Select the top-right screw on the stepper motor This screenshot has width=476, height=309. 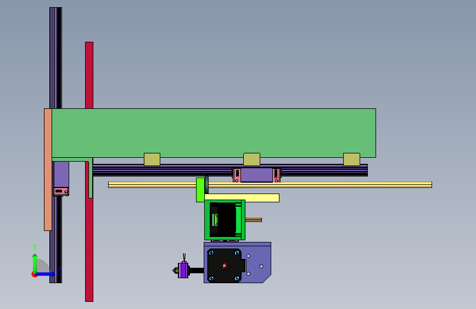[x=237, y=253]
